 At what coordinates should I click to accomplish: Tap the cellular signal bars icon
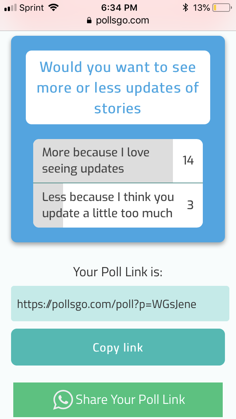pyautogui.click(x=10, y=8)
